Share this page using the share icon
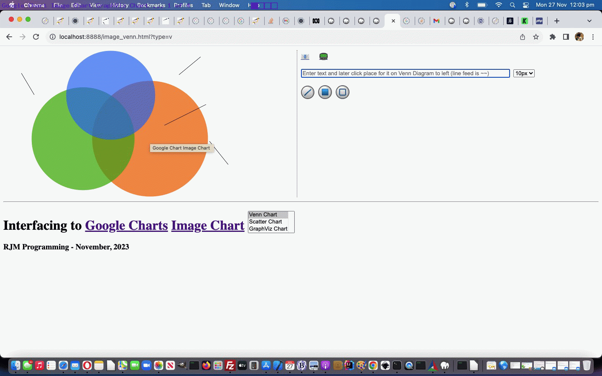This screenshot has width=602, height=376. point(523,37)
